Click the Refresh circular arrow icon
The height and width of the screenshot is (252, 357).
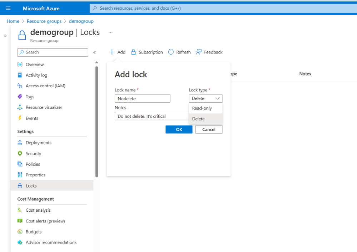(171, 52)
